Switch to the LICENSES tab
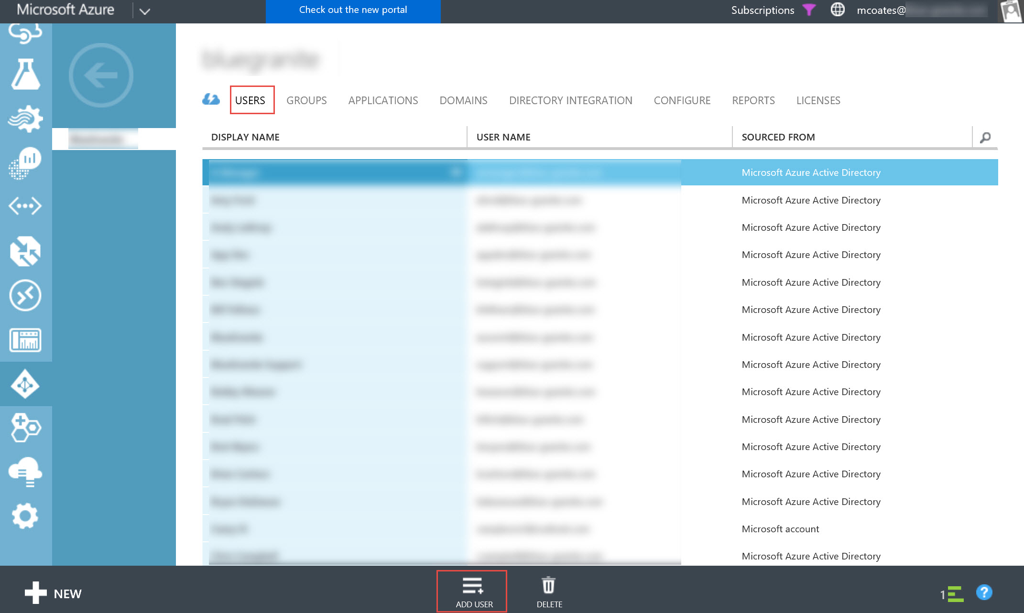The width and height of the screenshot is (1024, 613). 818,100
